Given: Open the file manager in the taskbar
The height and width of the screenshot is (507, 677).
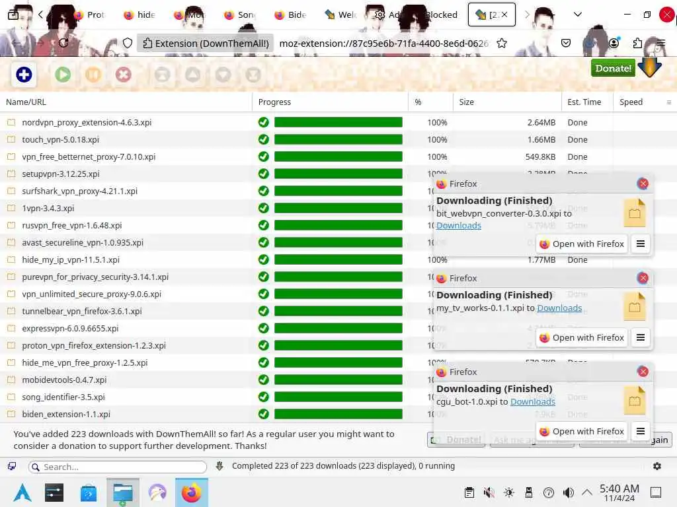Looking at the screenshot, I should 122,492.
